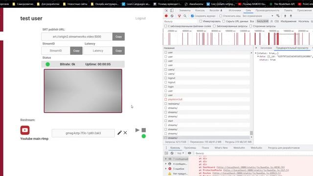Select the playlist.m3u8 request row
This screenshot has width=313, height=176.
click(207, 99)
